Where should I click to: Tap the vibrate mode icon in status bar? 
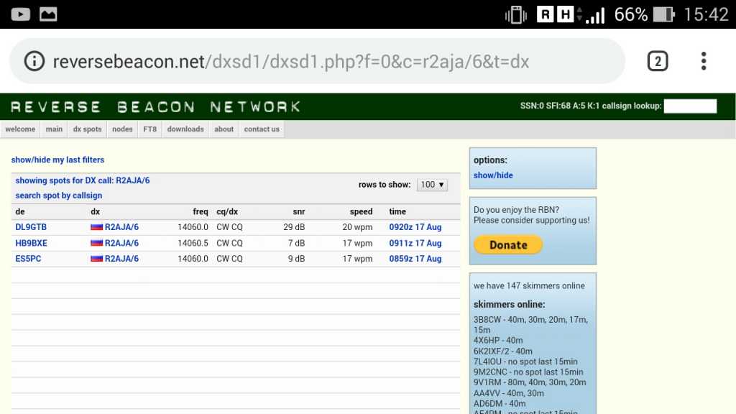click(x=516, y=14)
